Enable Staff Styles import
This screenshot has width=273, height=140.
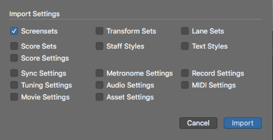tap(99, 46)
